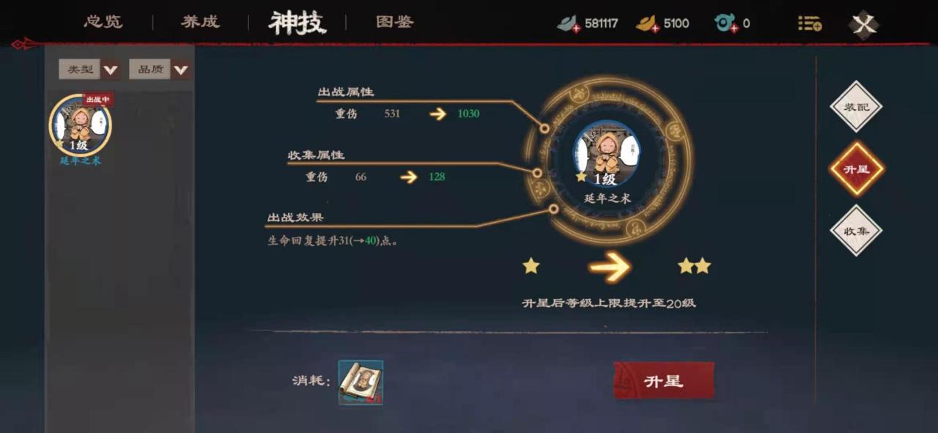The width and height of the screenshot is (938, 433).
Task: Click the gold ingot currency icon
Action: 648,23
